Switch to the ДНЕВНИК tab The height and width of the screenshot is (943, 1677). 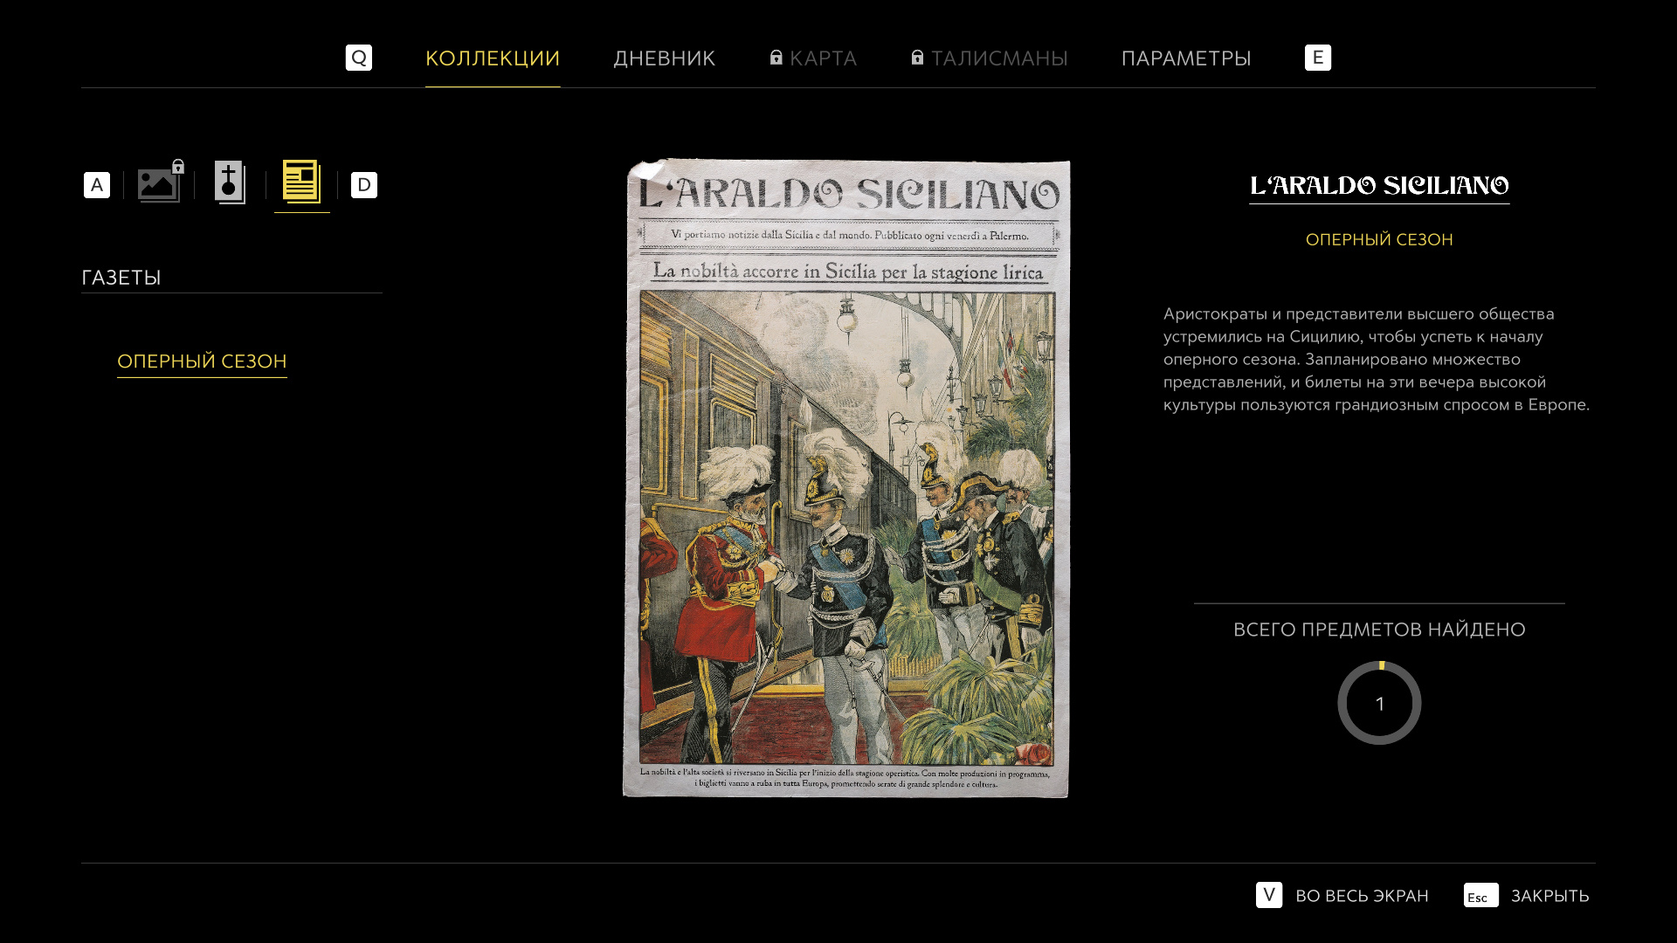[x=665, y=59]
